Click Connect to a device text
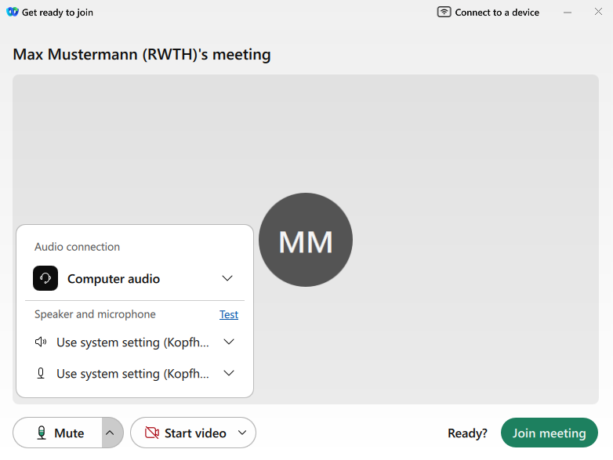The image size is (613, 460). pos(497,13)
